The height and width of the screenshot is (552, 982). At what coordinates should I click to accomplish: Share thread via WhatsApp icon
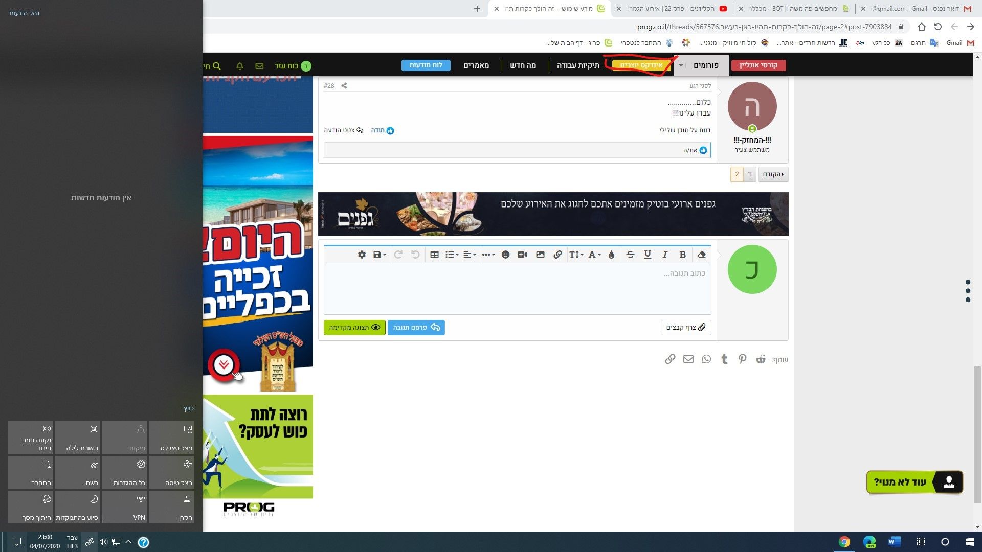(x=706, y=359)
